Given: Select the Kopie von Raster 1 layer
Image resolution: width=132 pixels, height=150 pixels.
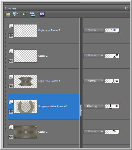Looking at the screenshot, I should click(x=44, y=81).
